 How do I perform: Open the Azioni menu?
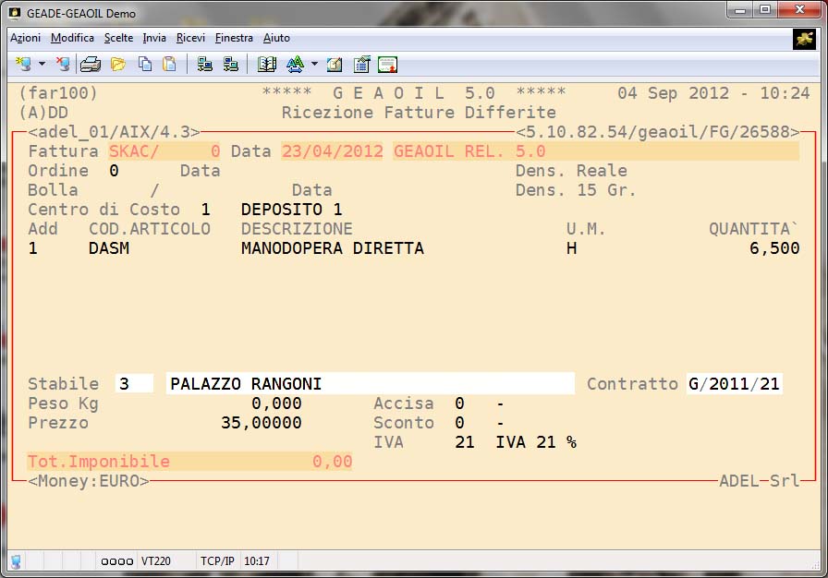26,38
